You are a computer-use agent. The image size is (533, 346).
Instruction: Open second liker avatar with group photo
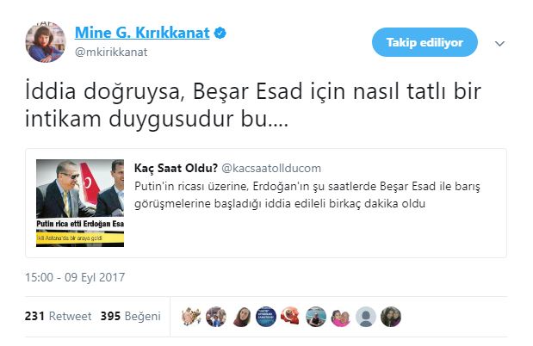(216, 317)
